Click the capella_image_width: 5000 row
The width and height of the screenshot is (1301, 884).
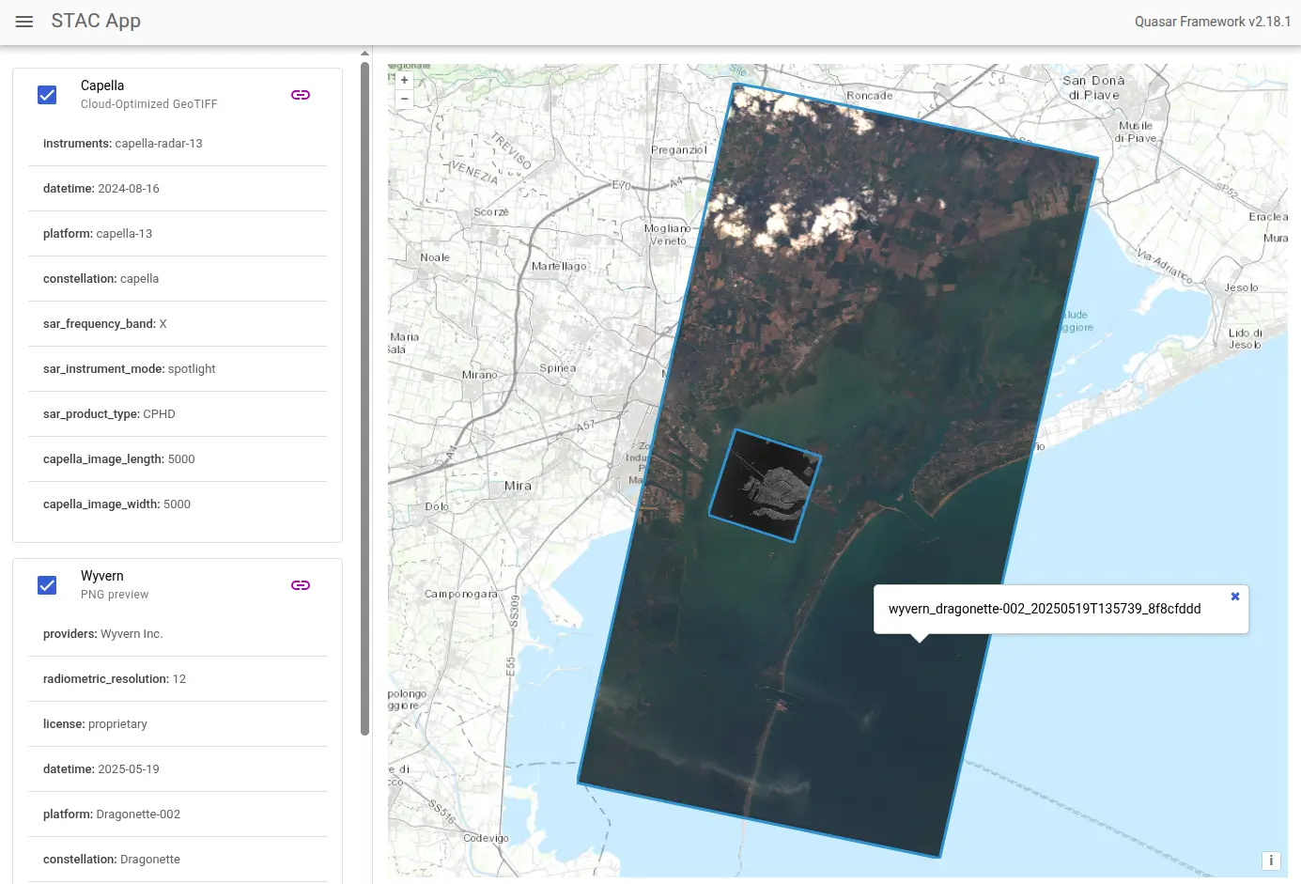pyautogui.click(x=178, y=504)
